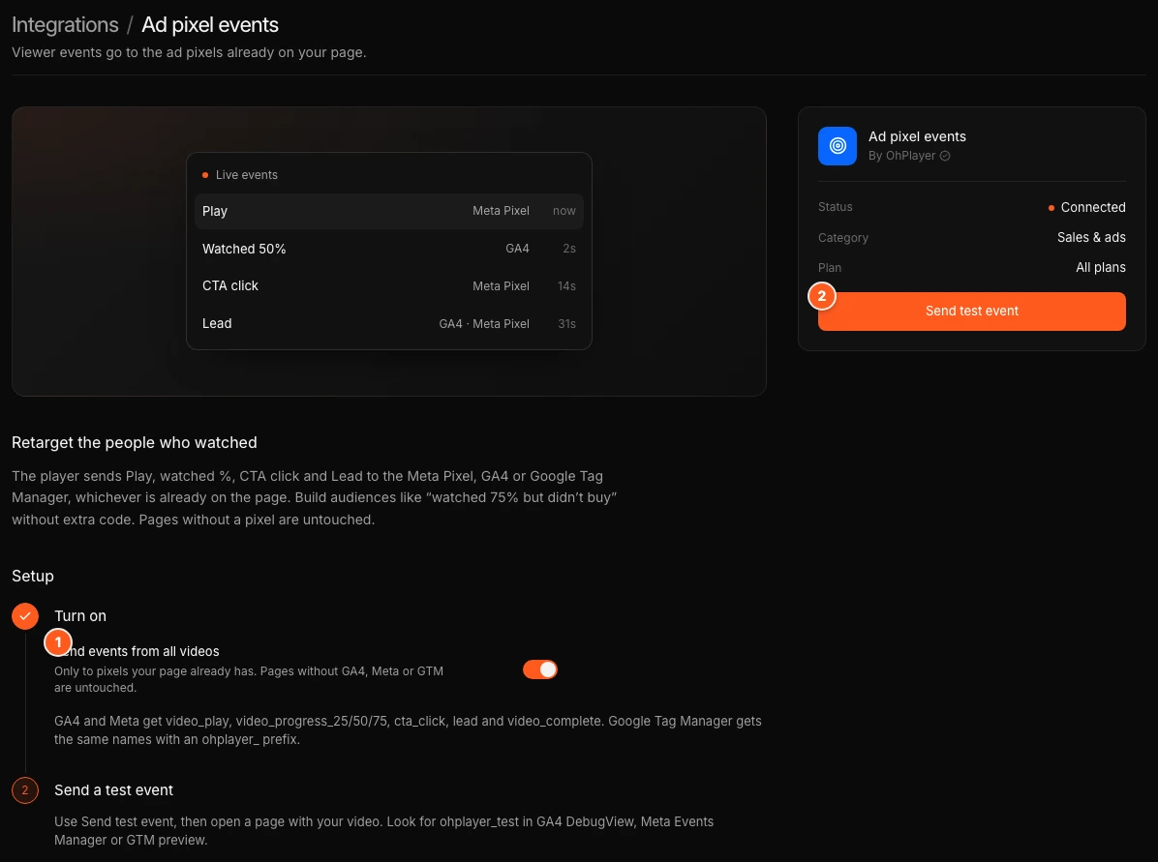Go back to Integrations breadcrumb

[x=65, y=24]
